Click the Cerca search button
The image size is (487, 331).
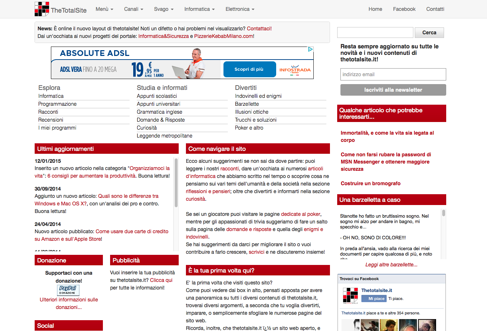429,32
